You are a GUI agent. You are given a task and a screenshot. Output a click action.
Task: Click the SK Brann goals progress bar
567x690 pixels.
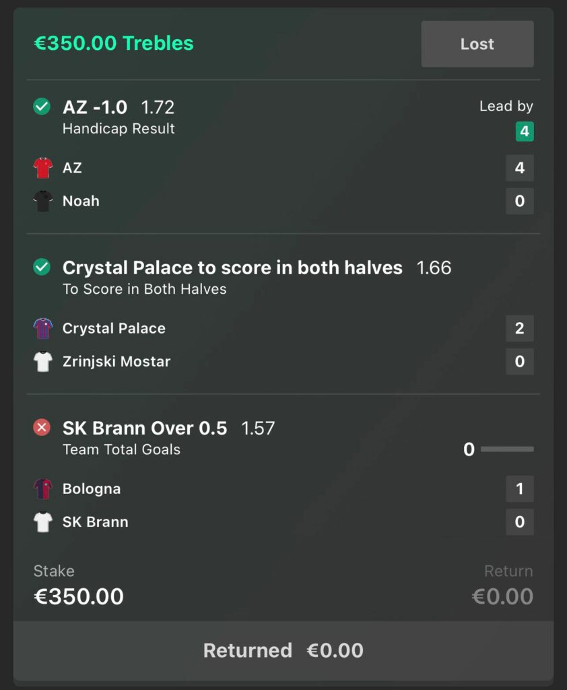tap(508, 449)
